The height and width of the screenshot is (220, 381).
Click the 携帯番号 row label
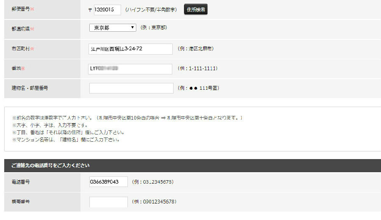(20, 202)
